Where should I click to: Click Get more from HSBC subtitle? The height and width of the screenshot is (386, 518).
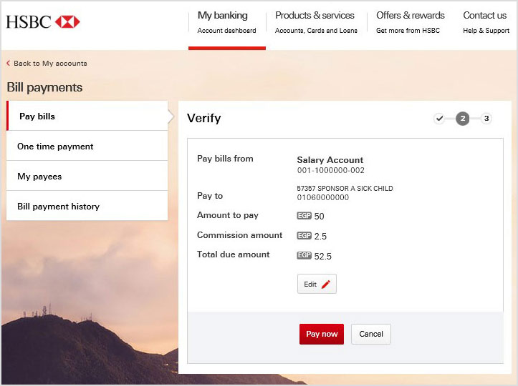coord(408,31)
